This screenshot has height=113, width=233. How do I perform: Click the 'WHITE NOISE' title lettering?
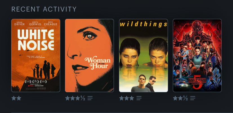click(x=36, y=40)
